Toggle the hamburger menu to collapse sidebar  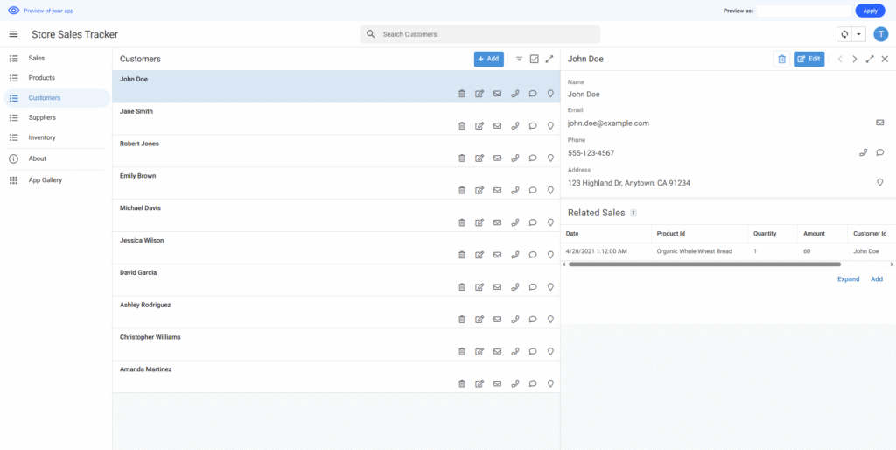[x=13, y=34]
